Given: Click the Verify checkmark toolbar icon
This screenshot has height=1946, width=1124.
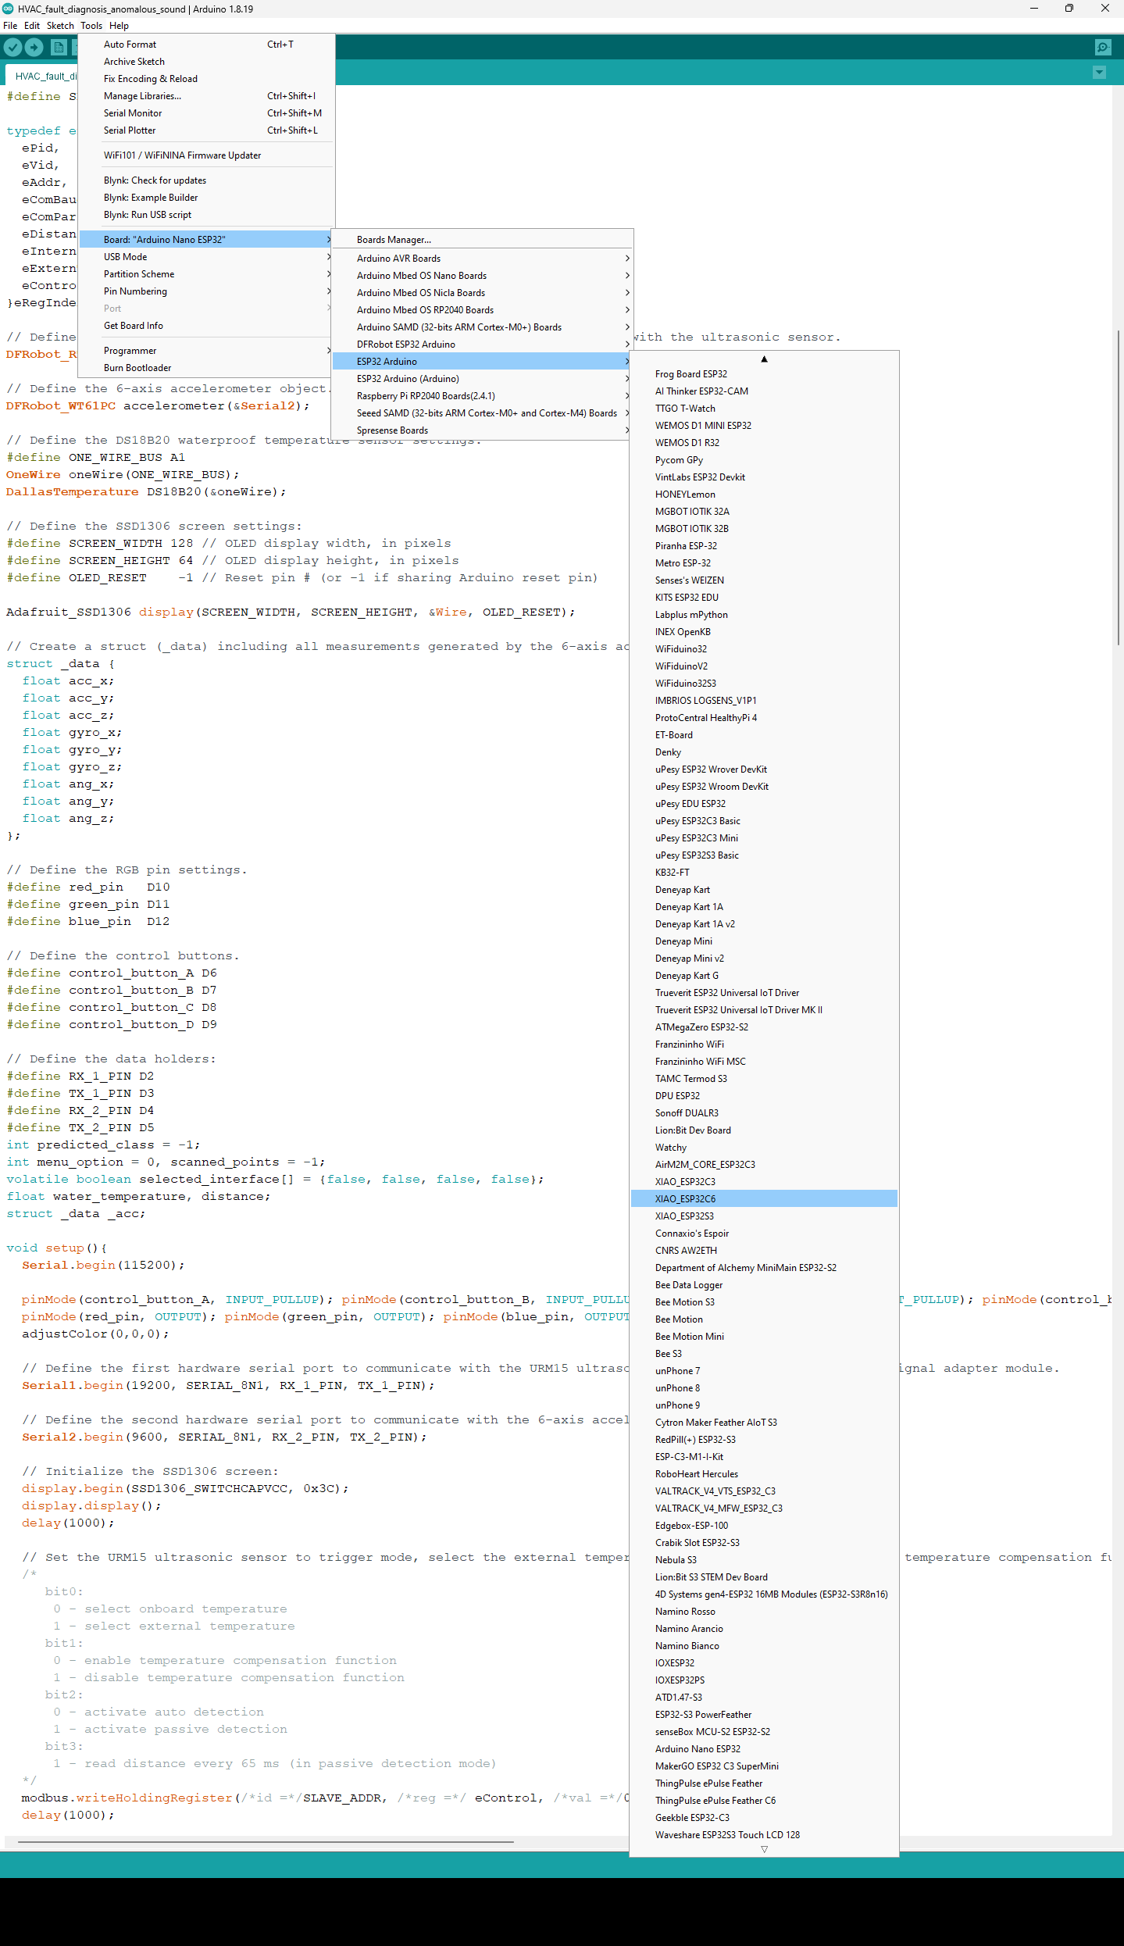Looking at the screenshot, I should click(x=12, y=48).
